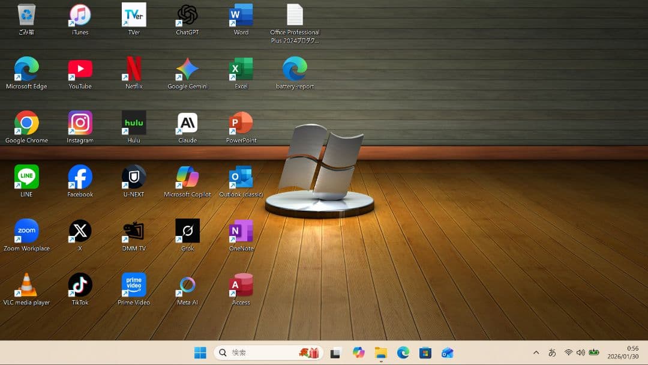Click the LINE app icon
Screen dimensions: 648x365
point(26,177)
